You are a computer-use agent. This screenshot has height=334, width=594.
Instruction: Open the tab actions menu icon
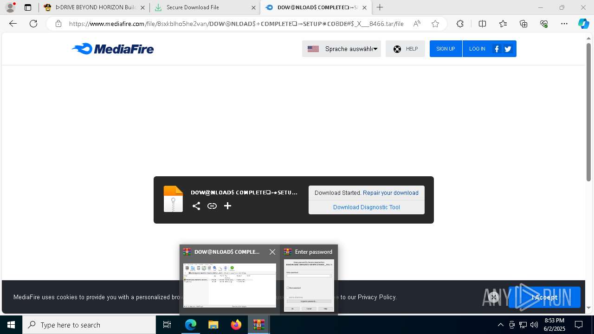click(x=28, y=7)
